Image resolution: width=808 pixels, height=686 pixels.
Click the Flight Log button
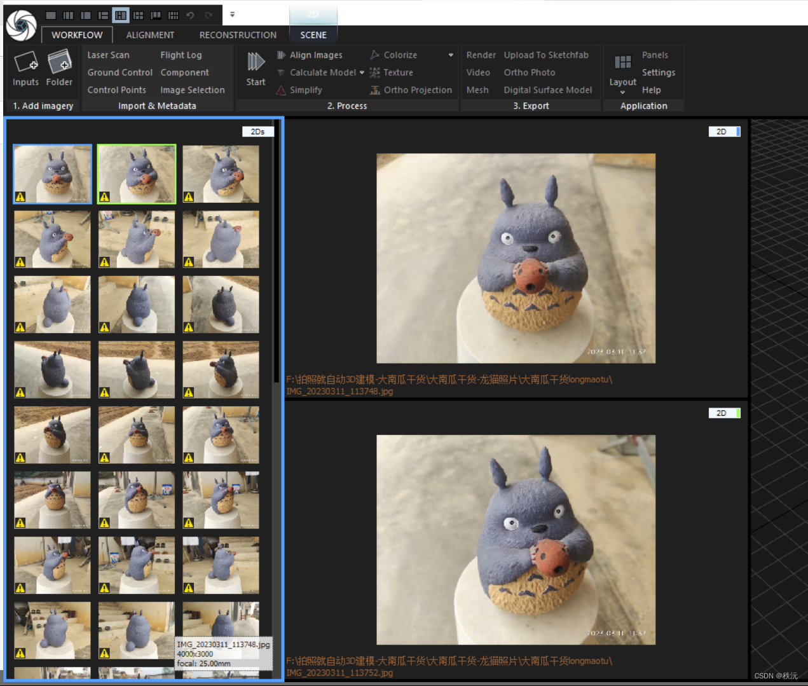pyautogui.click(x=181, y=55)
